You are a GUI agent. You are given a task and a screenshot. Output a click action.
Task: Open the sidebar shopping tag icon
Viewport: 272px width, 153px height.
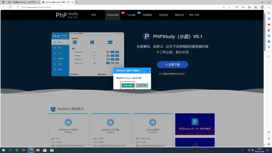pyautogui.click(x=269, y=19)
